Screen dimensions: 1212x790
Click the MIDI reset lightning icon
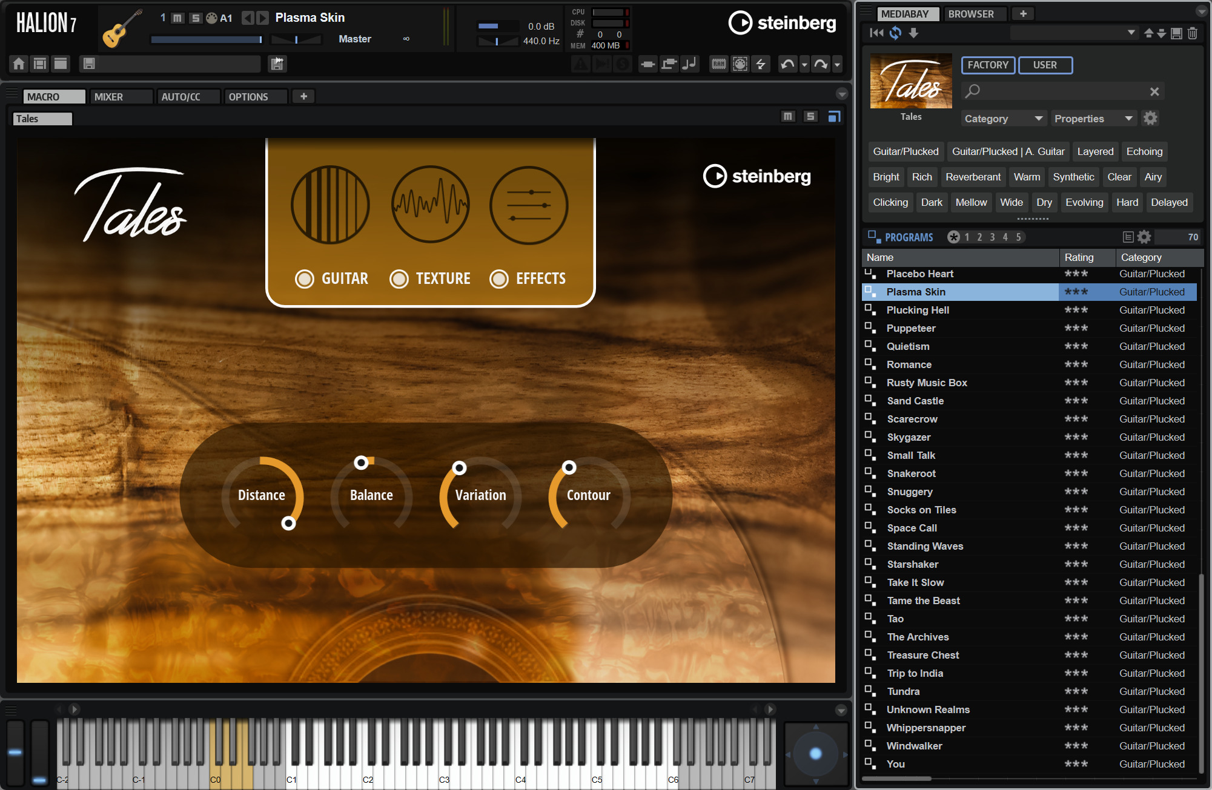coord(761,64)
